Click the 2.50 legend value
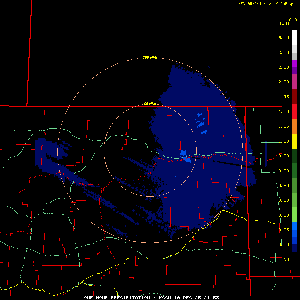The height and width of the screenshot is (300, 300). coord(284,67)
